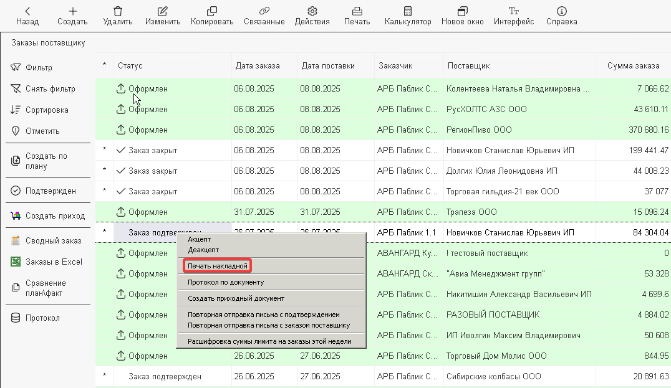Click the Back arrow icon in toolbar
The image size is (671, 388).
click(27, 11)
